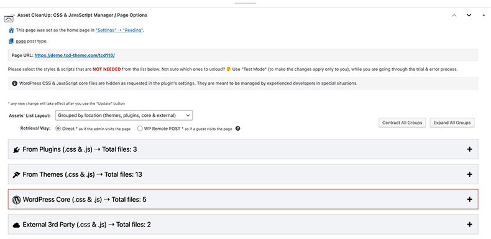The height and width of the screenshot is (239, 491).
Task: Click the plug icon in From Plugins
Action: tap(16, 149)
